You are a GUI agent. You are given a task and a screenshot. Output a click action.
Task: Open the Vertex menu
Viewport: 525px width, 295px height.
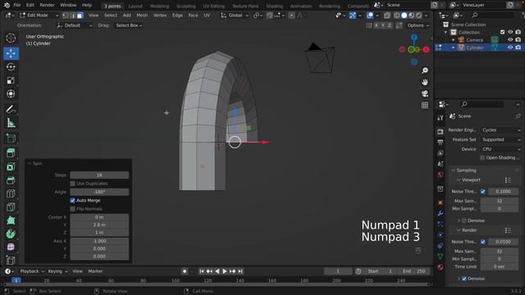[x=160, y=16]
